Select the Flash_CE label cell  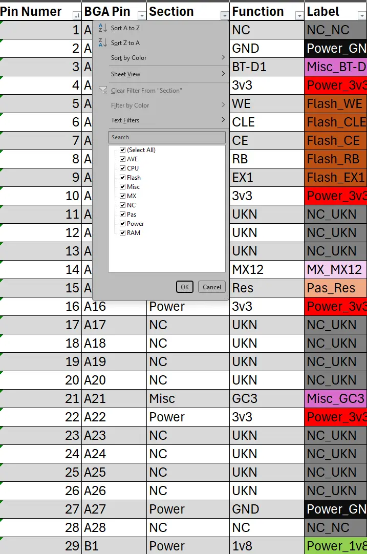coord(336,141)
